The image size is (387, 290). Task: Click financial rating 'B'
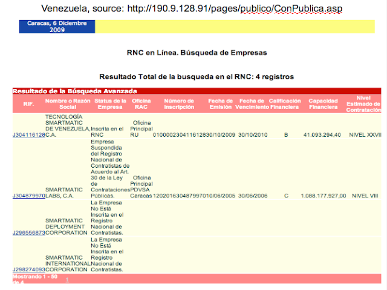pos(286,135)
